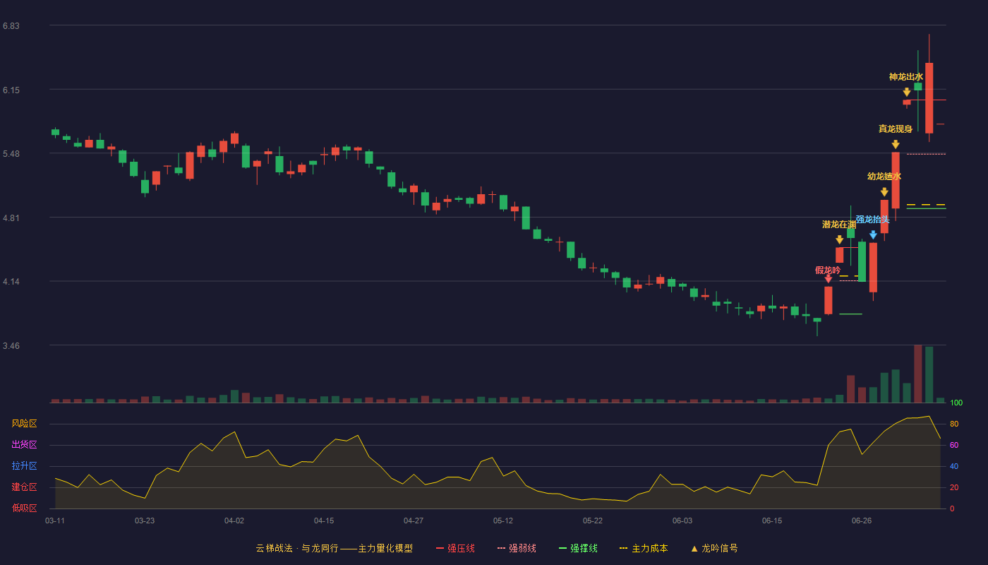988x565 pixels.
Task: Click the 潜龙在渊 signal label
Action: pos(839,225)
